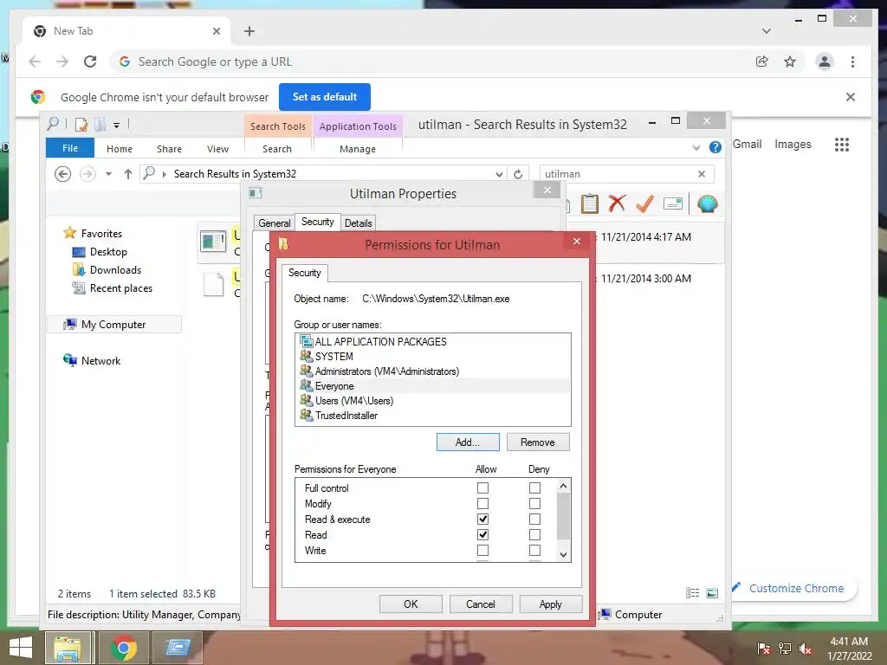The width and height of the screenshot is (887, 665).
Task: Click globe shell toolbar icon
Action: click(707, 203)
